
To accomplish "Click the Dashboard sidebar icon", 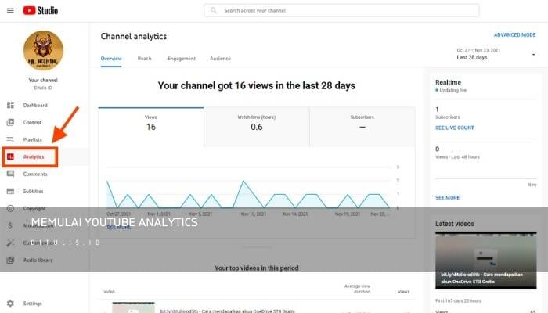I will 10,105.
